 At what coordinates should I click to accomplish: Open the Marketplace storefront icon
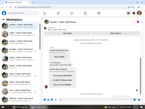(x=85, y=13)
